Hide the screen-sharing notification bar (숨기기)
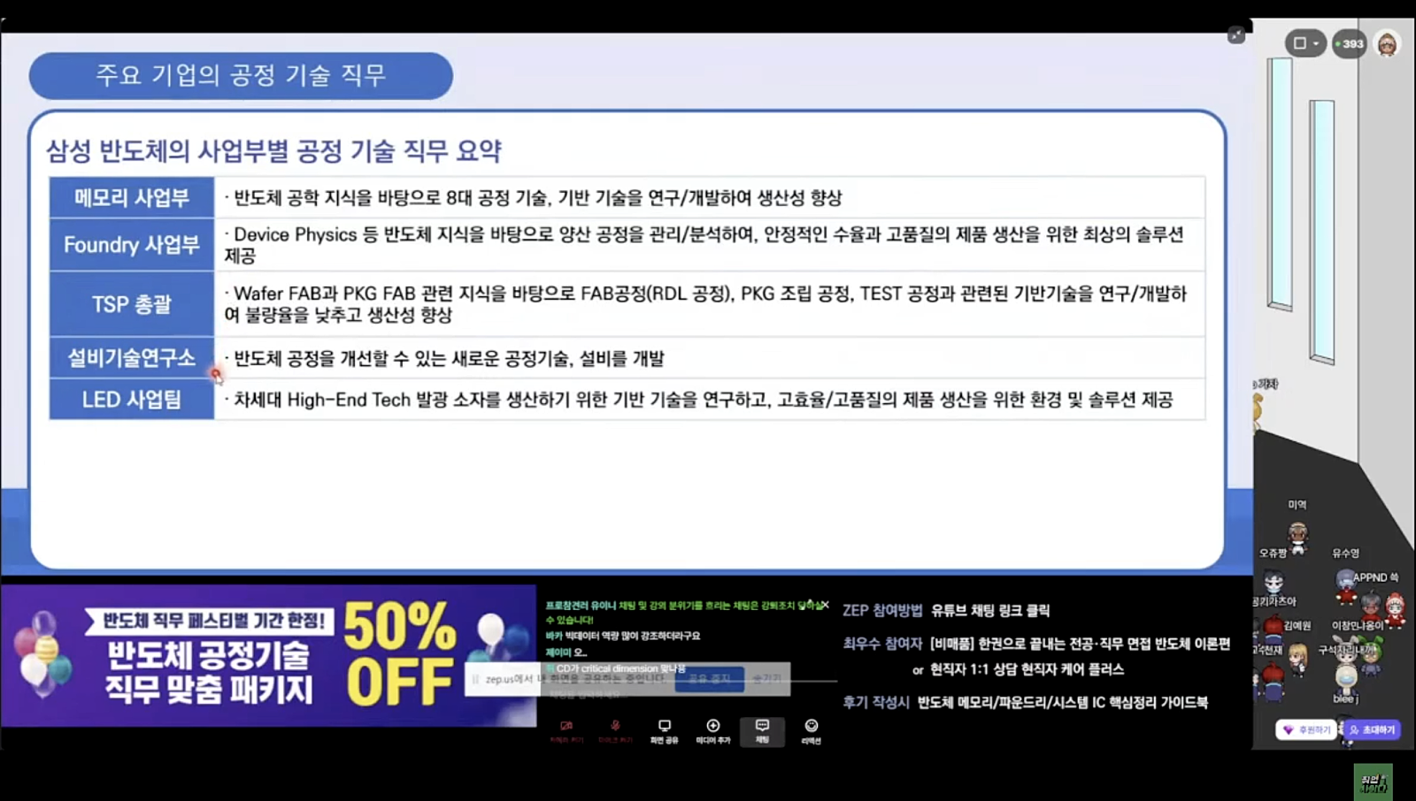The image size is (1416, 801). coord(766,679)
